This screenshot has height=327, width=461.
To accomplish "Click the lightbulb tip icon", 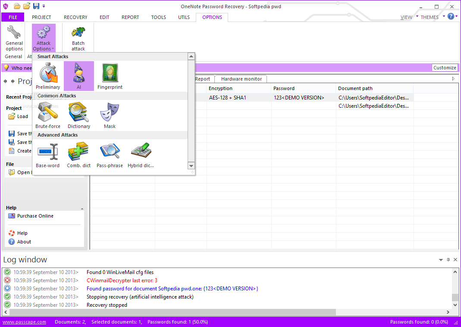I will (6, 68).
